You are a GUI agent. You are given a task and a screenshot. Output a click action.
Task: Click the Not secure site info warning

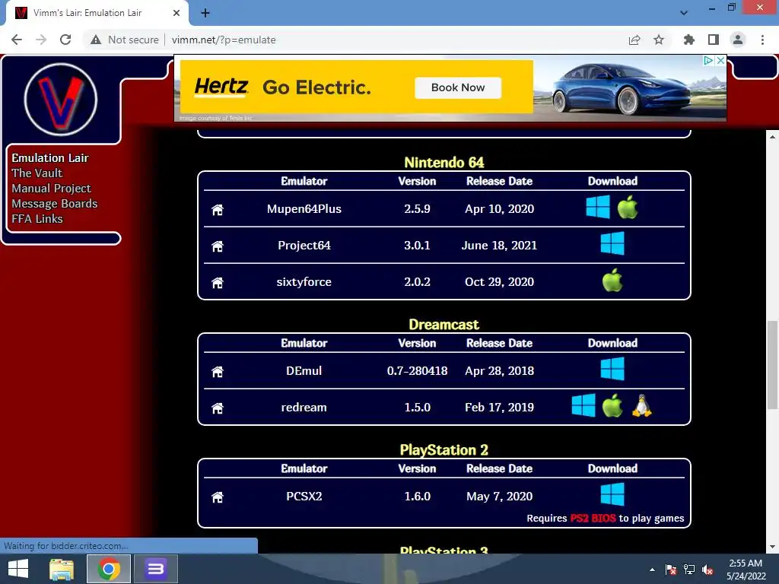[125, 40]
